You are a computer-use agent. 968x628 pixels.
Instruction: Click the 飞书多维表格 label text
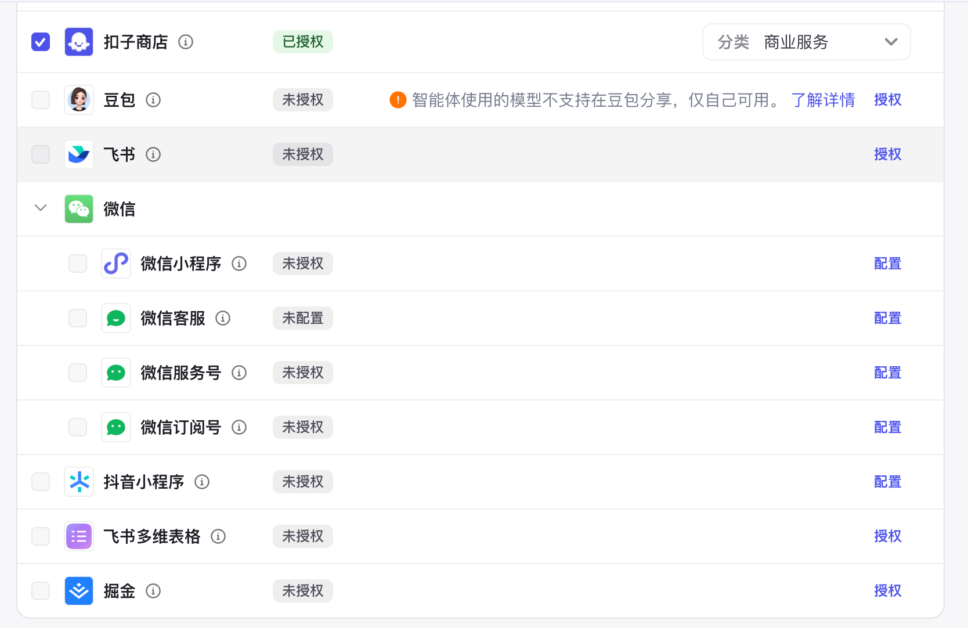coord(152,536)
